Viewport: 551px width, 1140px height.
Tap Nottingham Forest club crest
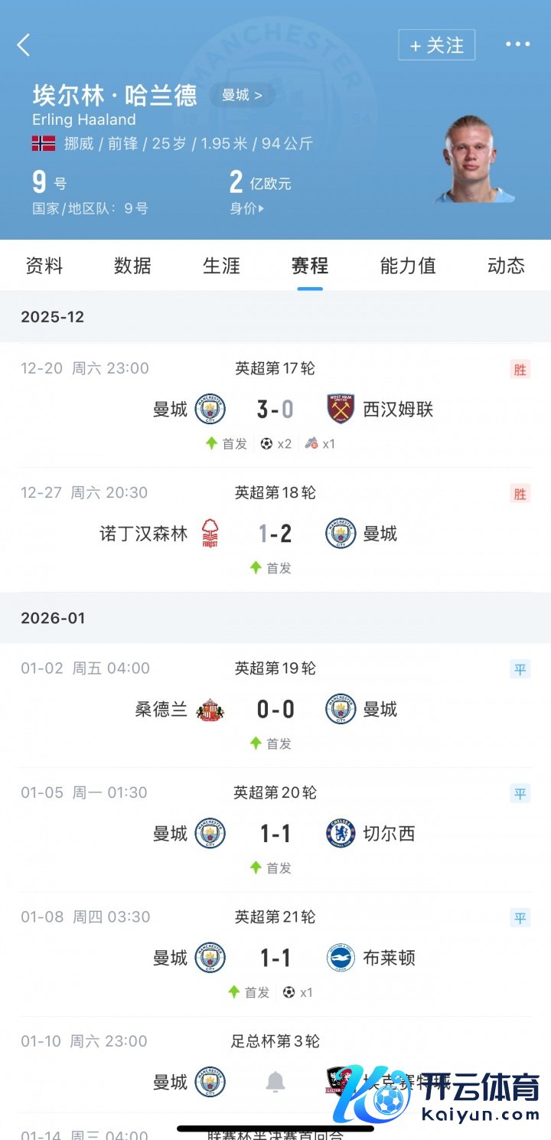coord(210,534)
